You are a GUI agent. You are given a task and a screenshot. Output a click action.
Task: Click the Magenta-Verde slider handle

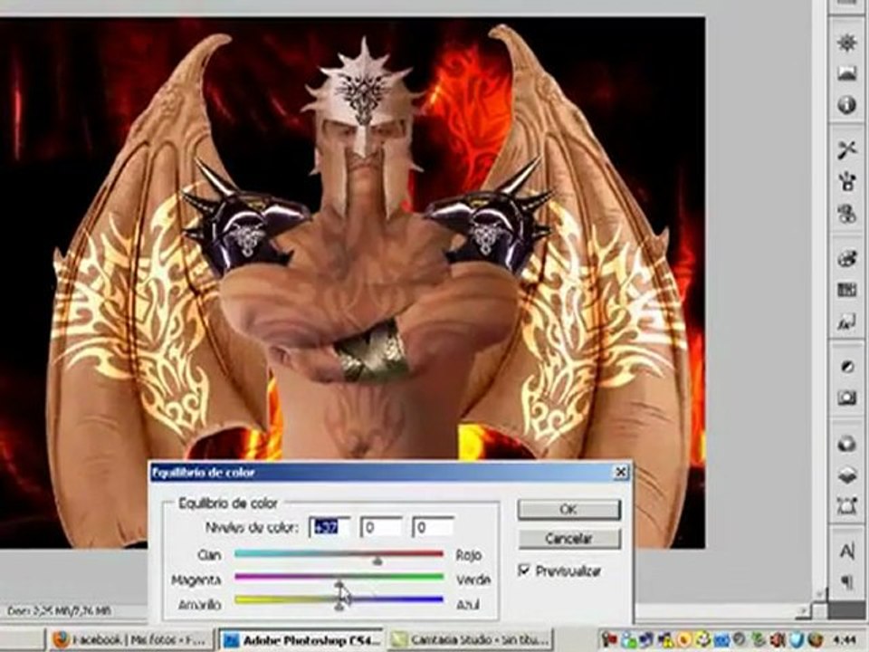pos(339,585)
